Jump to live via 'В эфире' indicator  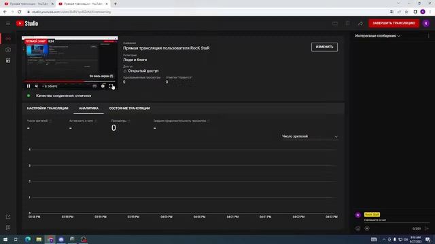(50, 86)
